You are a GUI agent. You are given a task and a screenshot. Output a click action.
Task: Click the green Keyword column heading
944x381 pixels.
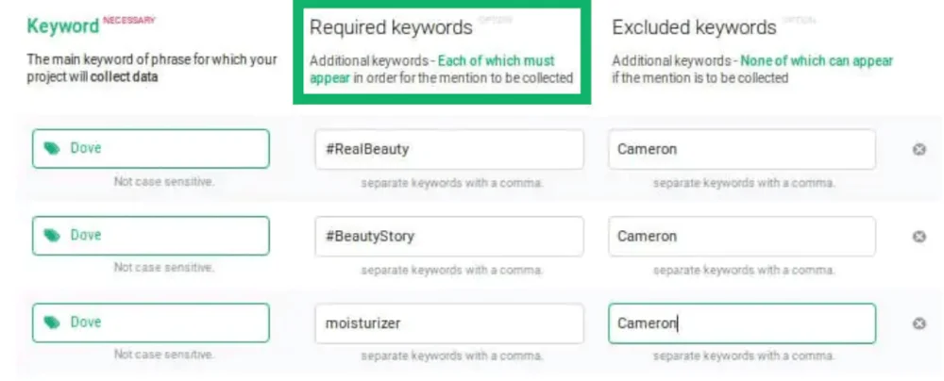pyautogui.click(x=62, y=26)
